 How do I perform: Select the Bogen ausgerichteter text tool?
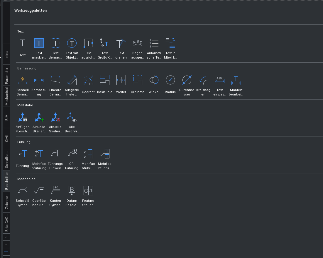click(x=137, y=48)
